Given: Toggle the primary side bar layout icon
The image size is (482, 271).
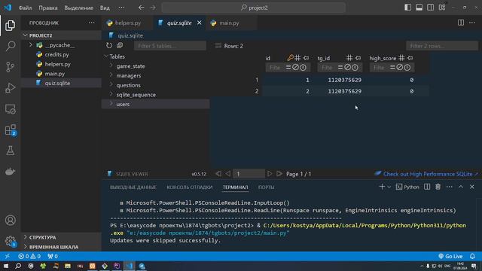Looking at the screenshot, I should coord(407,8).
